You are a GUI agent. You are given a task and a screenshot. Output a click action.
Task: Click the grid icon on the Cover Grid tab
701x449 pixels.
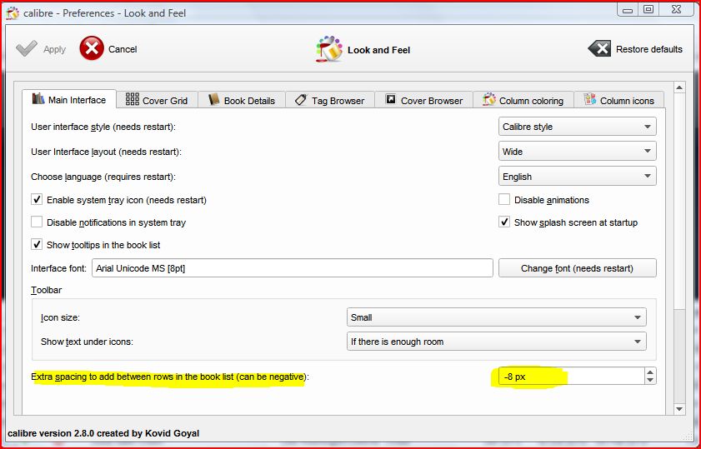tap(133, 99)
